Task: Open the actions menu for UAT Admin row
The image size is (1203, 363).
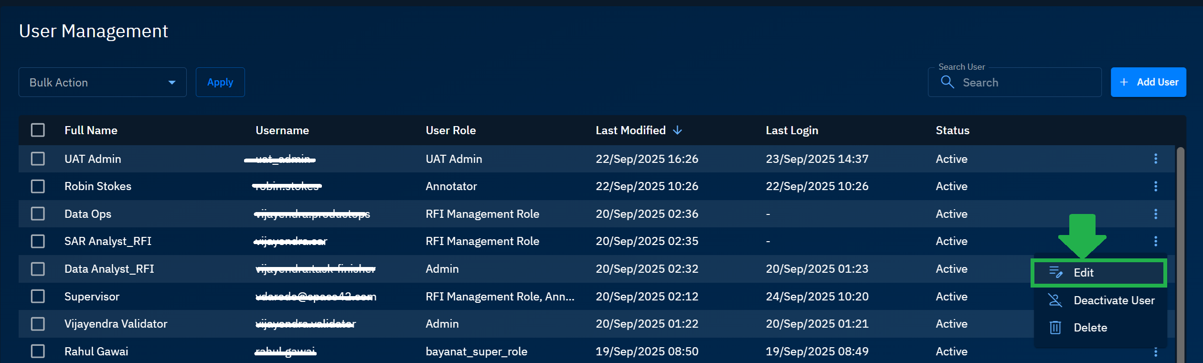Action: click(x=1155, y=159)
